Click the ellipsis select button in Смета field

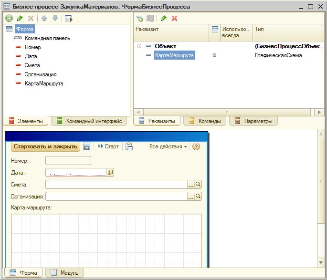191,185
